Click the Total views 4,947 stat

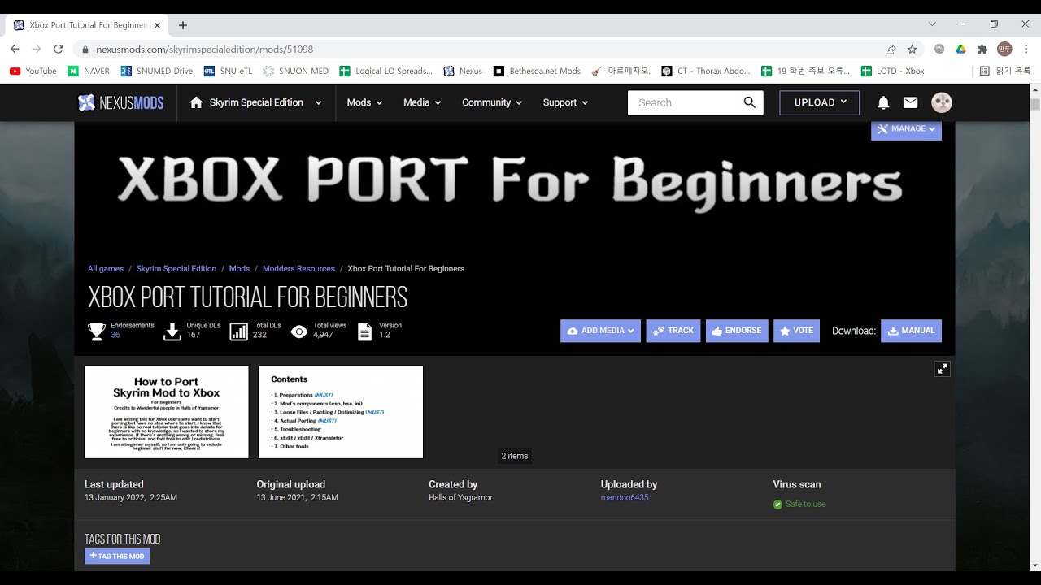click(x=319, y=330)
